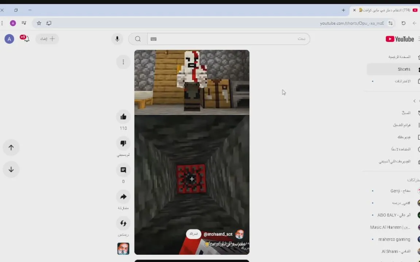Click the search input field
Screen dimensions: 420x262
click(x=229, y=39)
